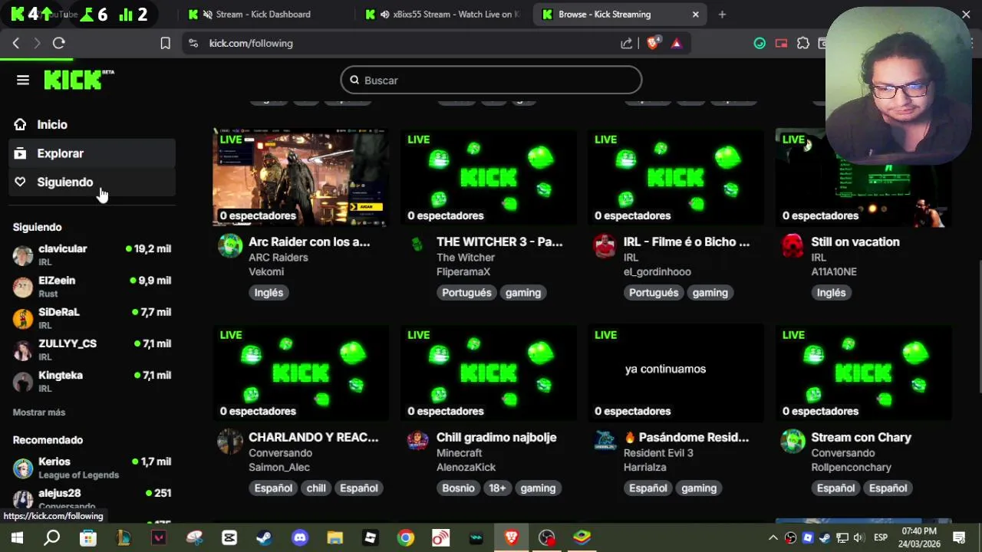Click Harrialza's channel avatar
This screenshot has height=552, width=982.
605,442
